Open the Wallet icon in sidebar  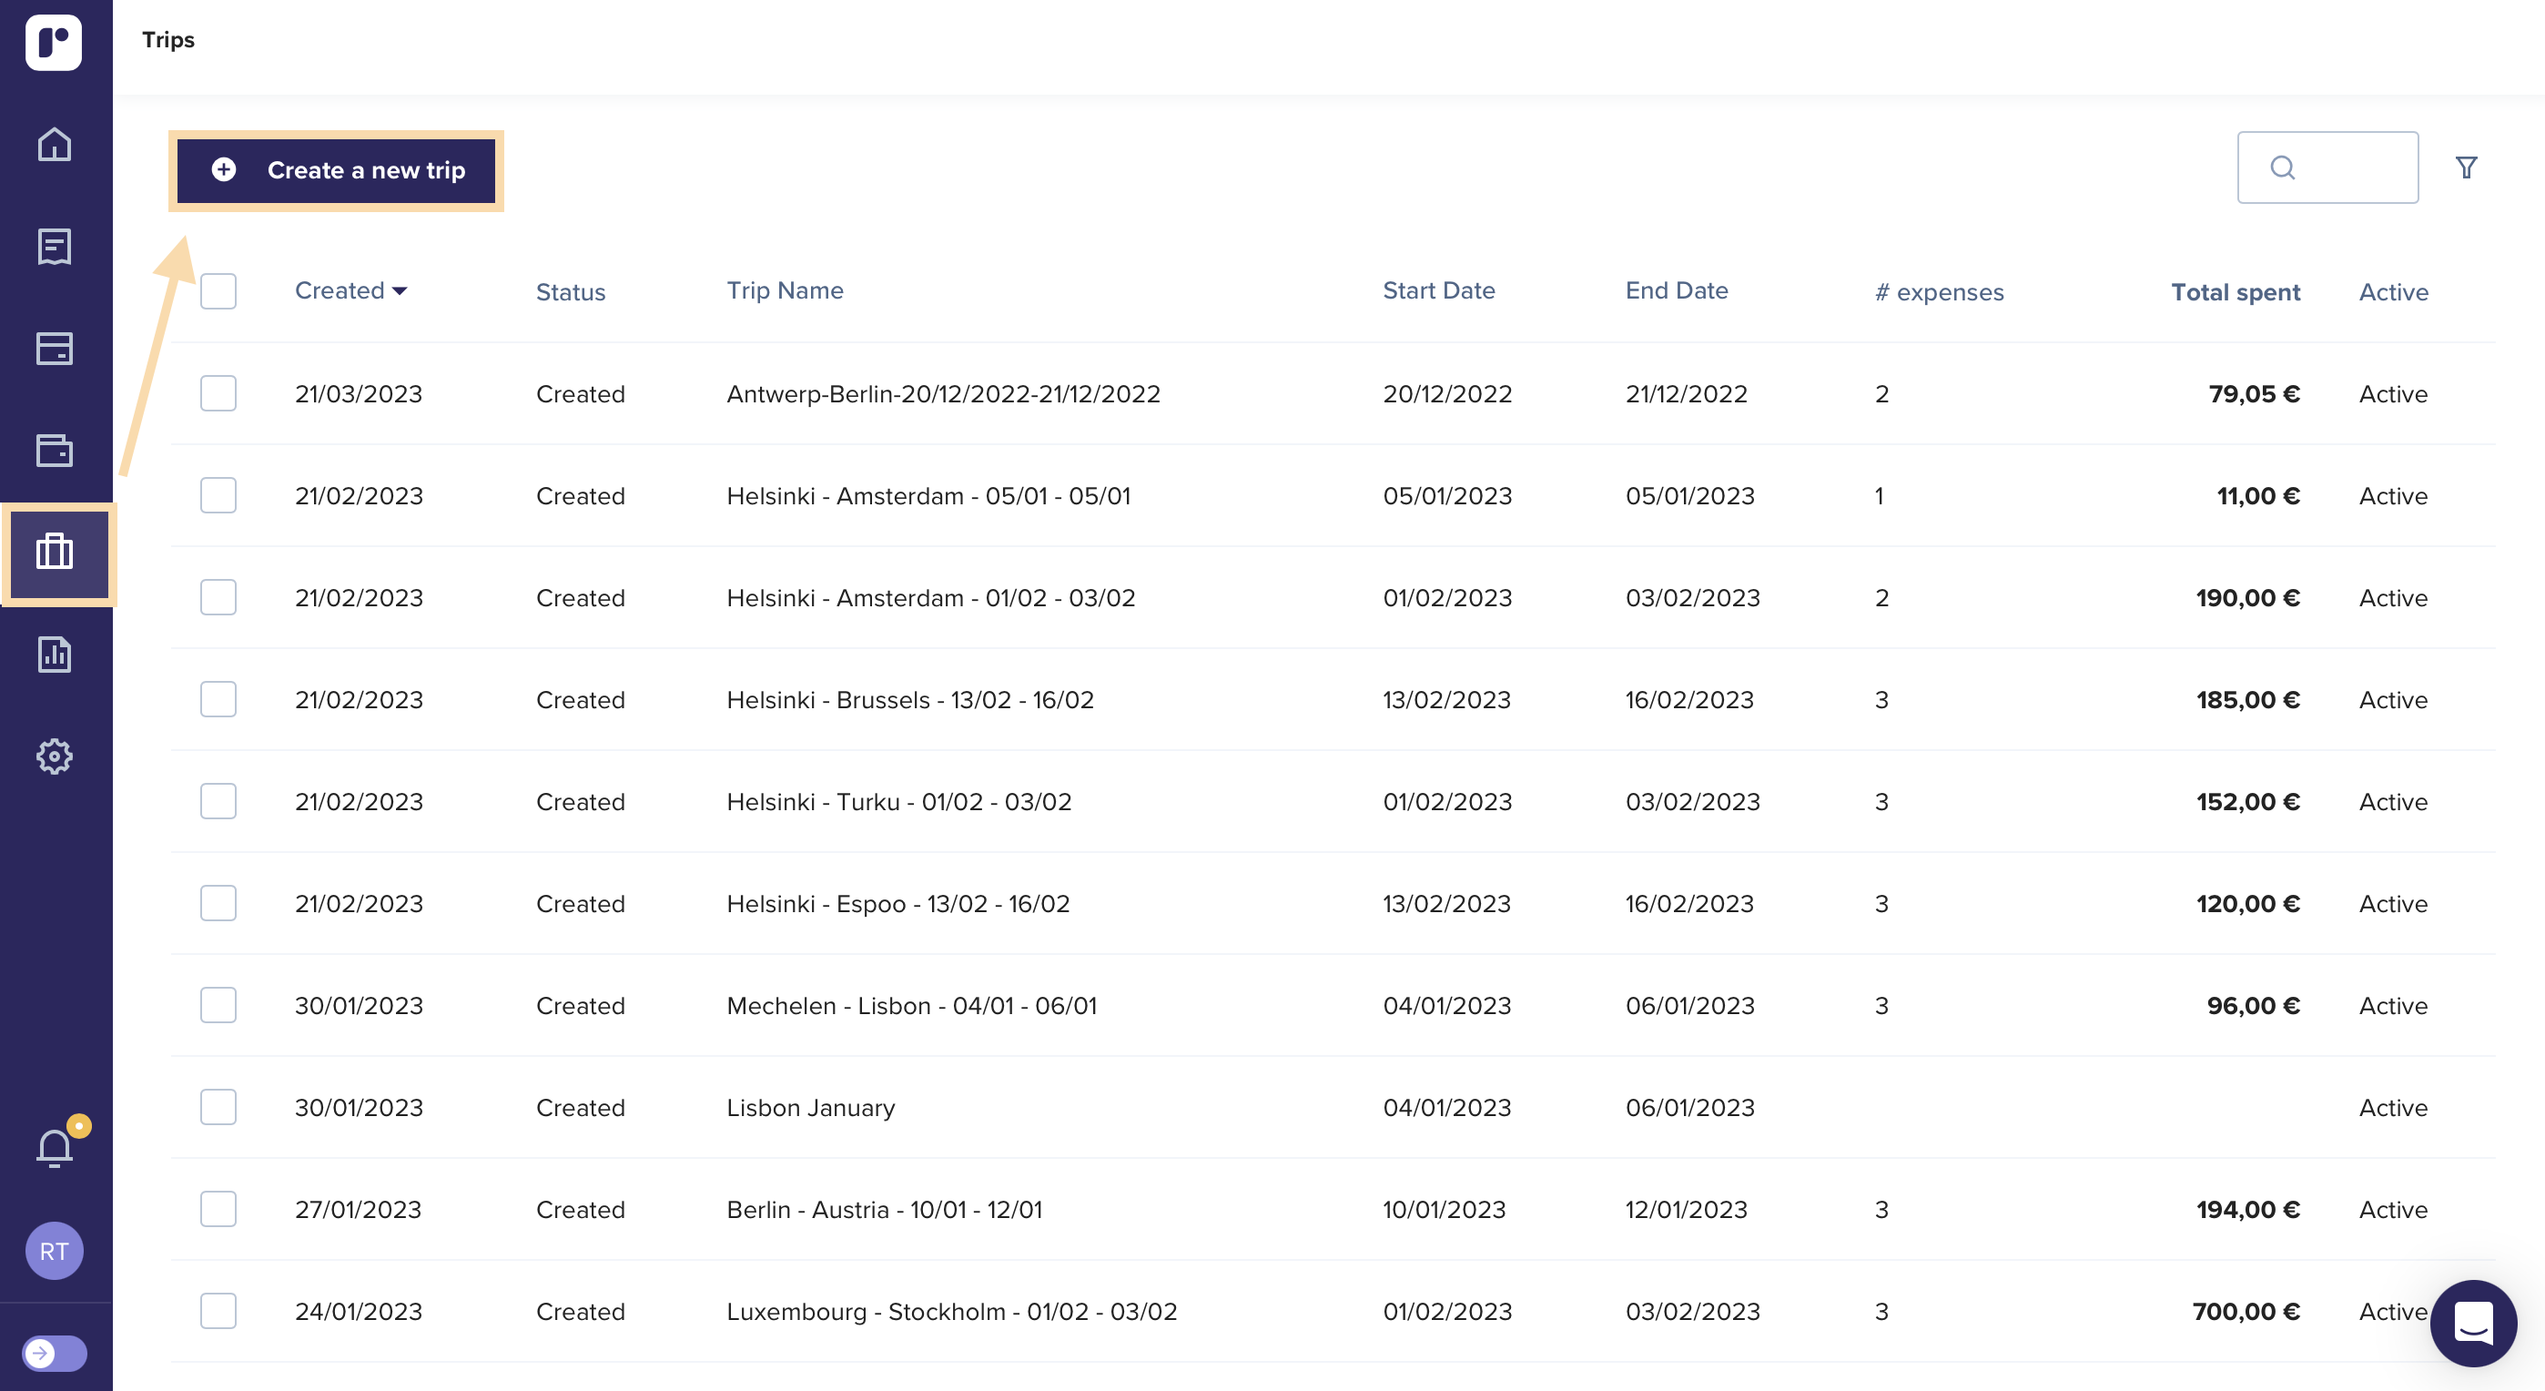coord(55,451)
